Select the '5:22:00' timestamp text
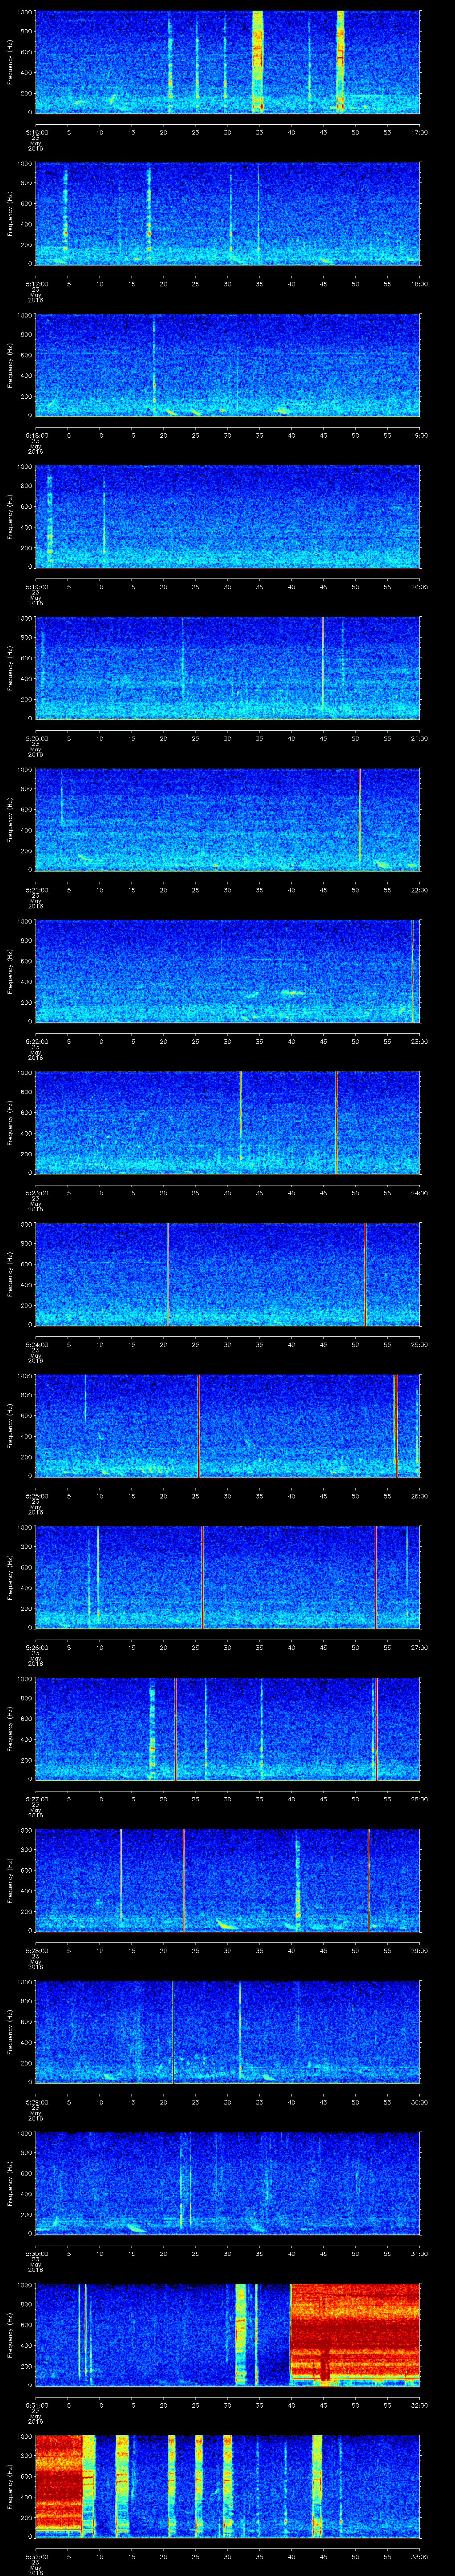The width and height of the screenshot is (455, 2576). click(x=36, y=1041)
